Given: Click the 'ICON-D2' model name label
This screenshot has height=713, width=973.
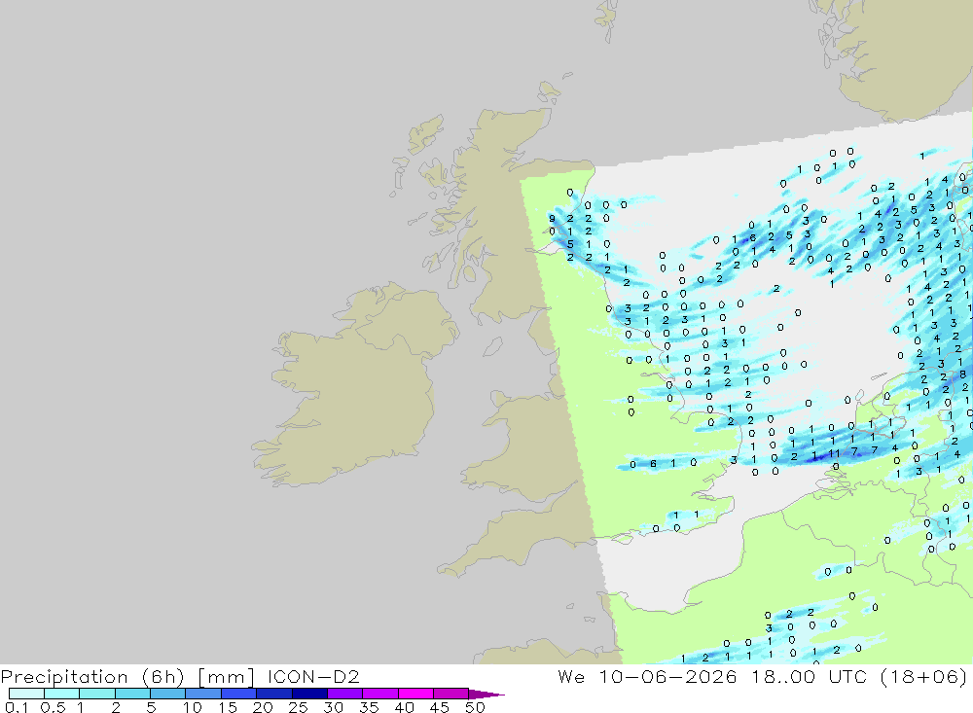Looking at the screenshot, I should (313, 677).
